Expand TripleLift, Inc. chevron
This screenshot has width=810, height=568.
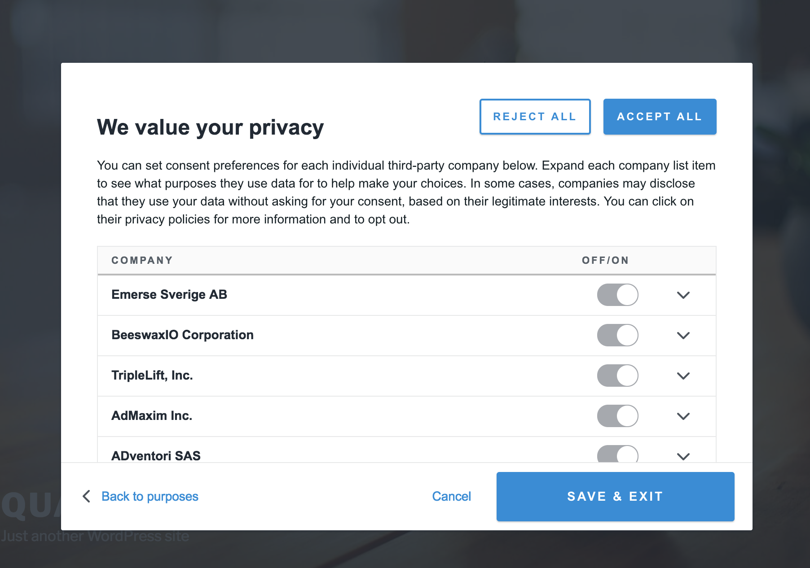tap(683, 376)
